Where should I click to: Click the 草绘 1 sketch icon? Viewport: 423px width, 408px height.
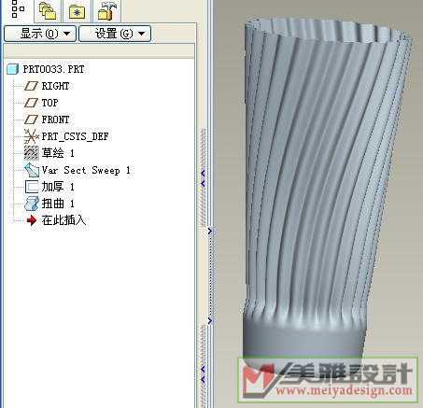click(x=31, y=153)
